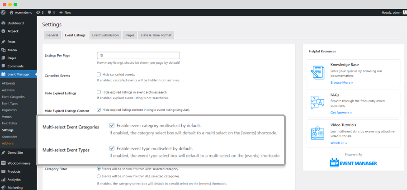The width and height of the screenshot is (407, 190).
Task: Open the Pages settings tab
Action: [130, 35]
